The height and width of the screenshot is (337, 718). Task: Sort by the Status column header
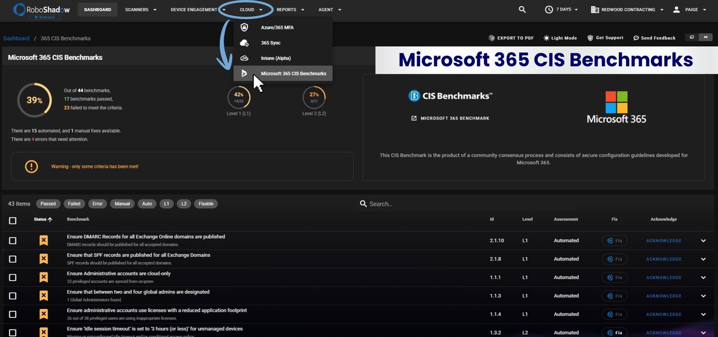[43, 220]
